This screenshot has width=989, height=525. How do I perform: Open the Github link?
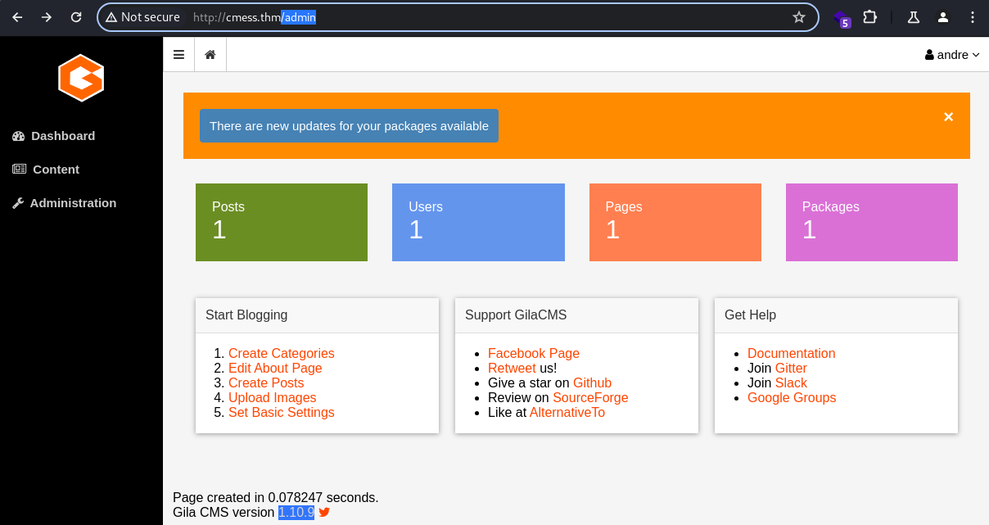[592, 383]
